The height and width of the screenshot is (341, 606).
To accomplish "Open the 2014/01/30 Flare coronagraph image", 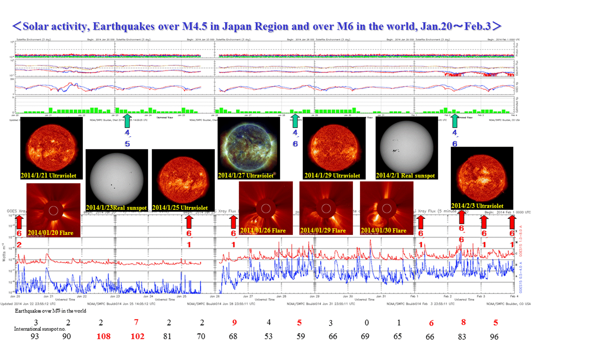I will point(387,208).
